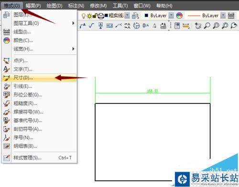The height and width of the screenshot is (187, 239).
Task: Select 点(P)... point style entry
Action: [39, 61]
